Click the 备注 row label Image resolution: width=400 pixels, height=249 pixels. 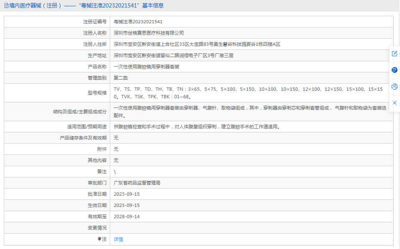click(102, 172)
